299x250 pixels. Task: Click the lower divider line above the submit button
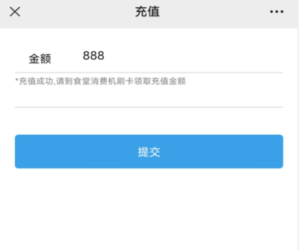pyautogui.click(x=149, y=107)
